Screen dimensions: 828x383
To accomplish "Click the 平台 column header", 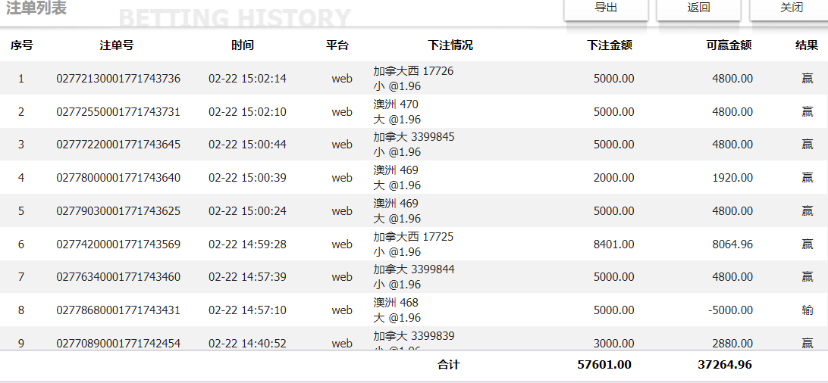I will click(337, 45).
